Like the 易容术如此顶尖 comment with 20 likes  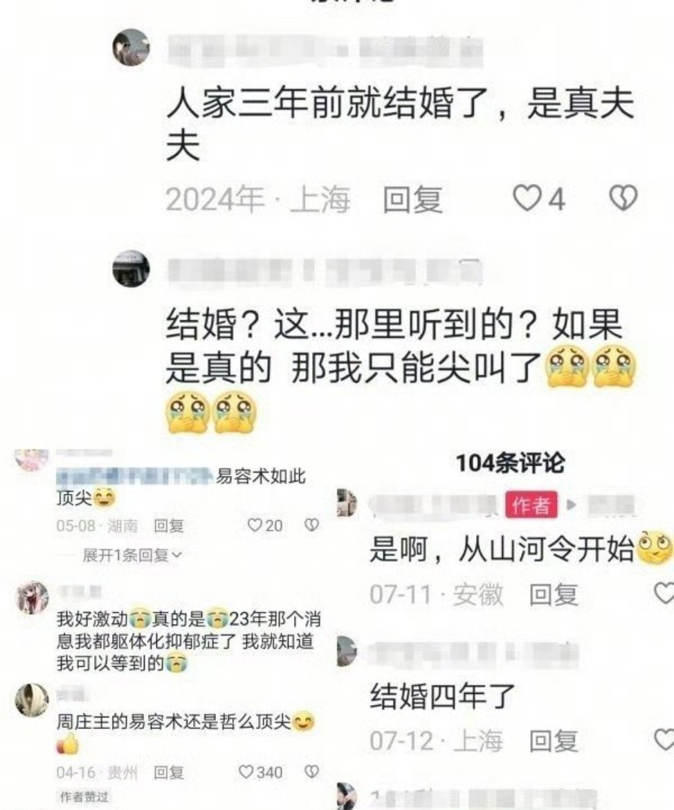click(x=254, y=526)
